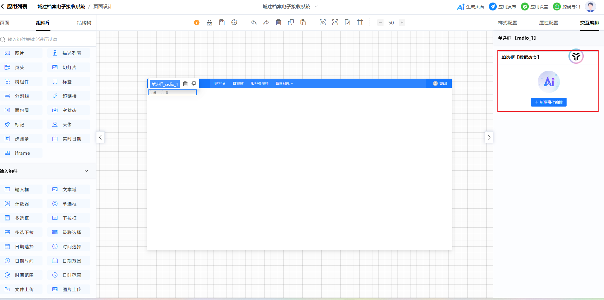Click the preview eye icon in the toolbar
Viewport: 604px width, 300px height.
[x=323, y=22]
